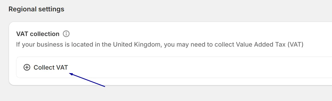Click the word 'VAT' in Collect VAT
Screen dimensions: 332x101
62,67
